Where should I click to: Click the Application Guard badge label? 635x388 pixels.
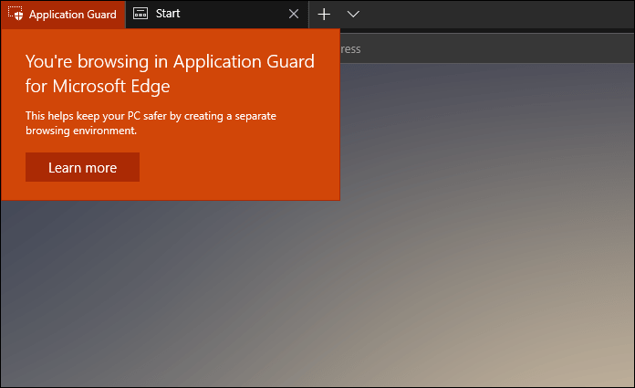72,15
